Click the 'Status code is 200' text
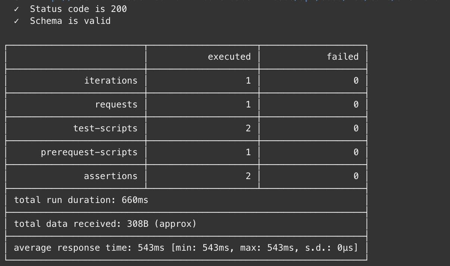Screen dimensions: 450x266 pyautogui.click(x=78, y=9)
